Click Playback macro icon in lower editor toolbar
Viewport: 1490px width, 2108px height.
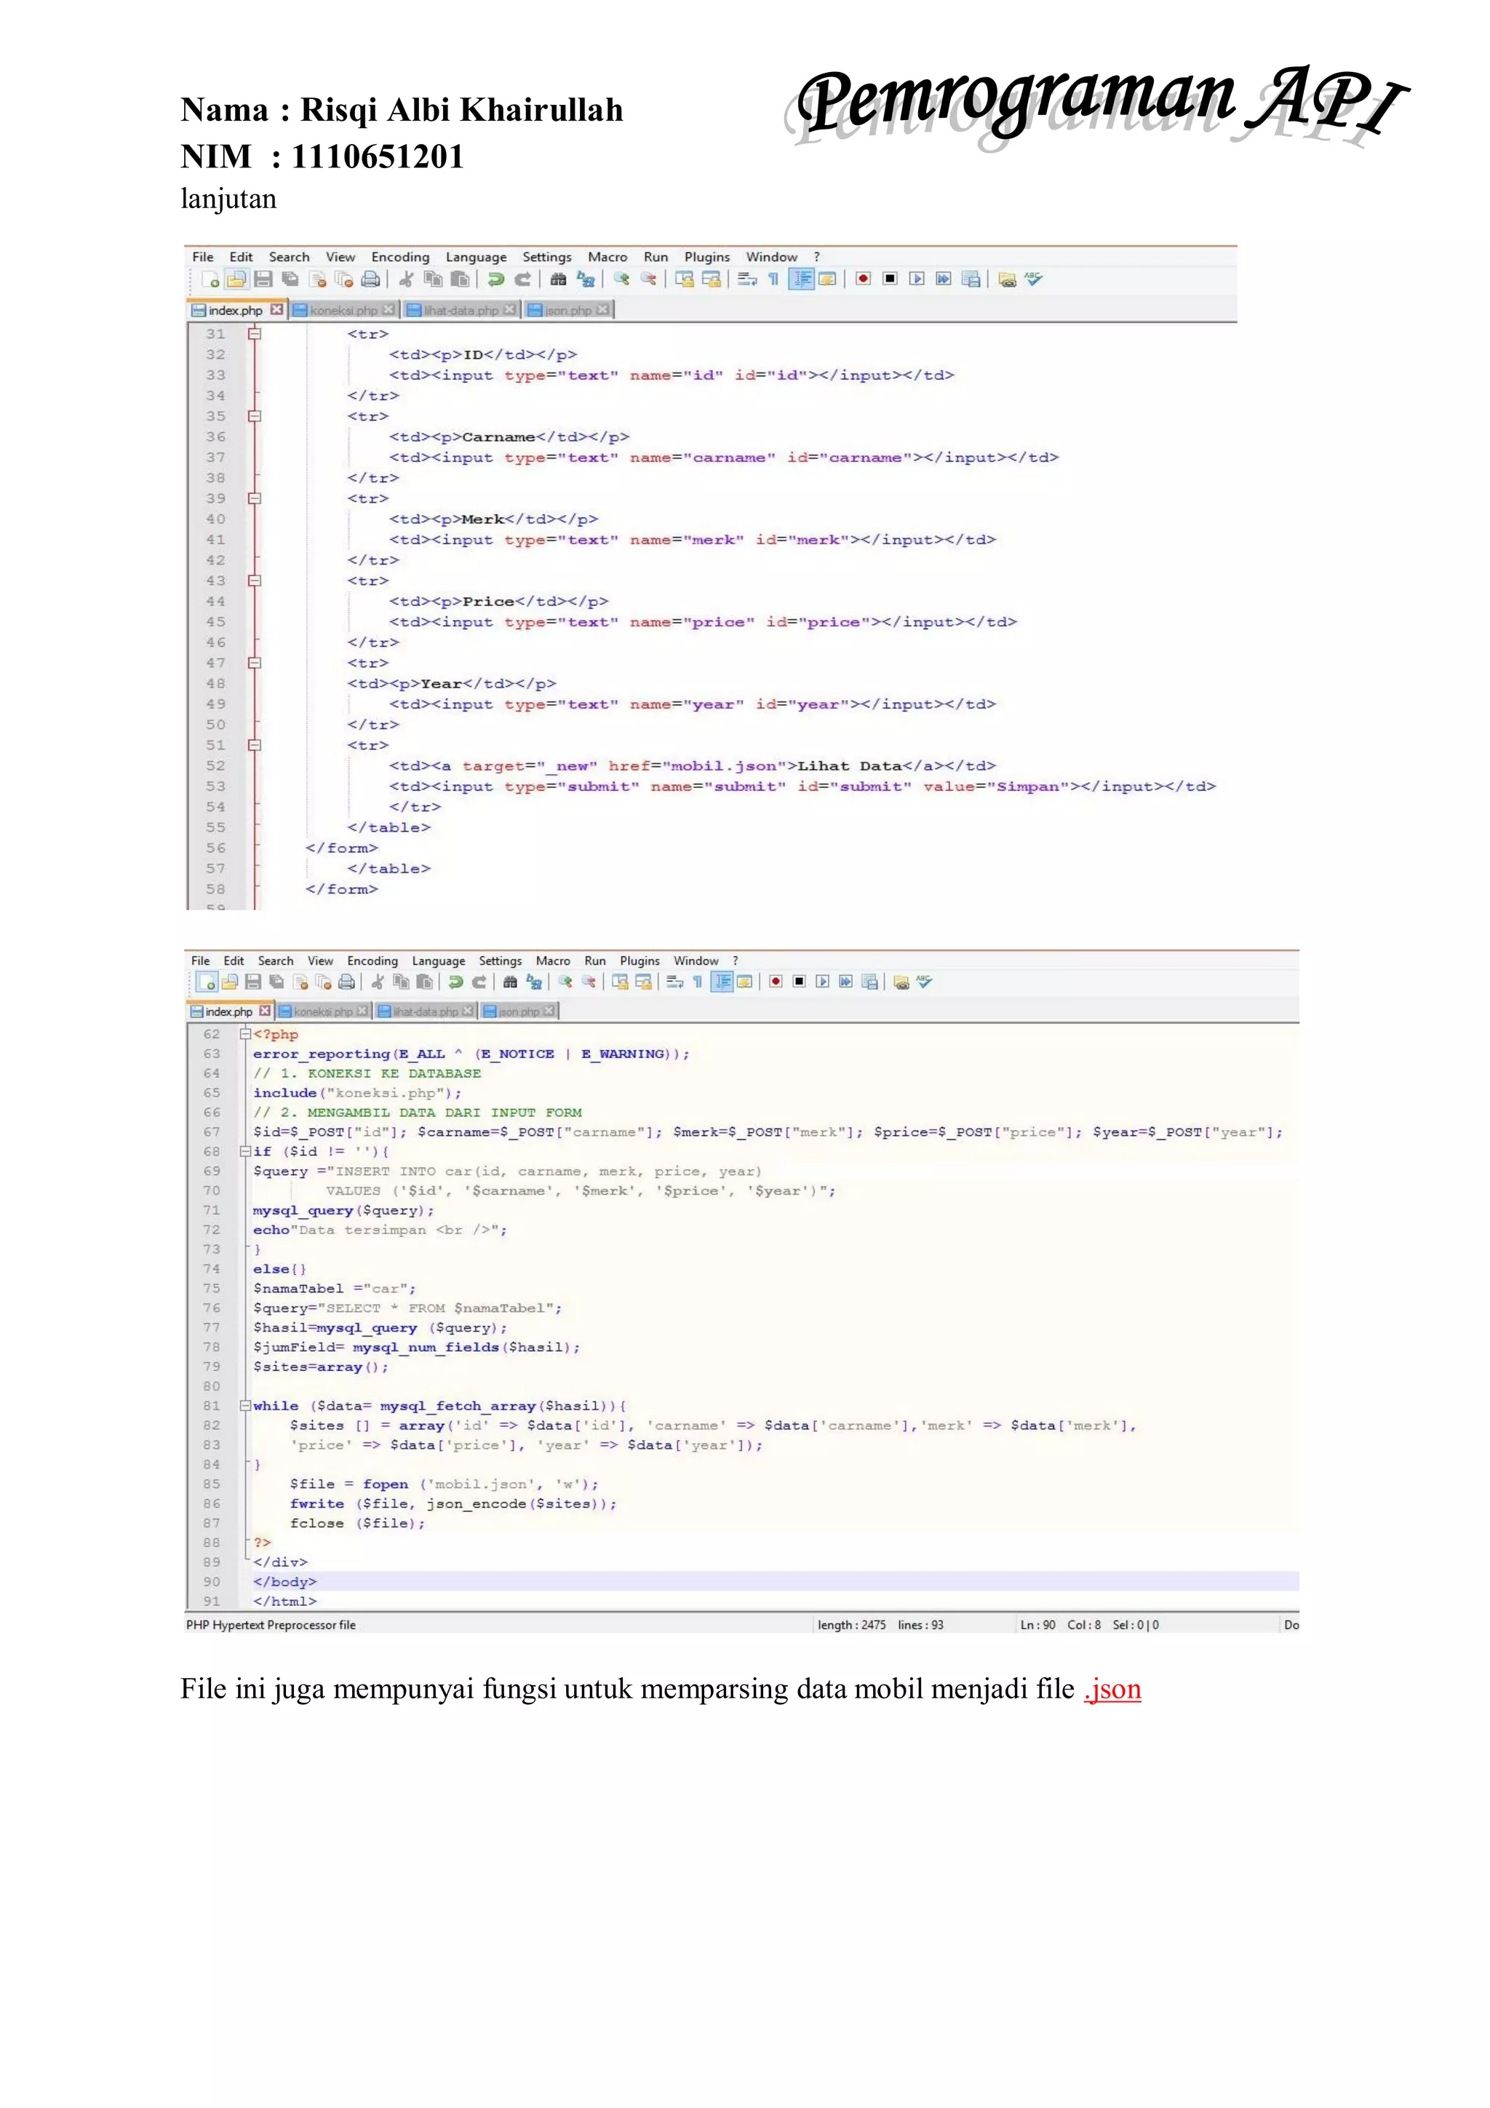[823, 982]
